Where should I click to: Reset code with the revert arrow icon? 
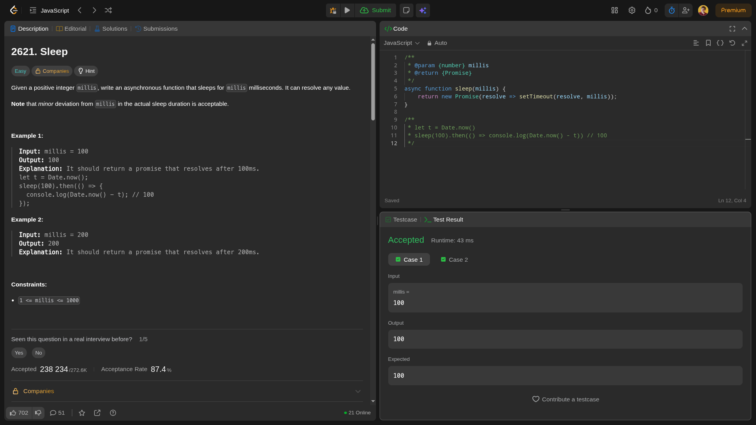(x=732, y=43)
